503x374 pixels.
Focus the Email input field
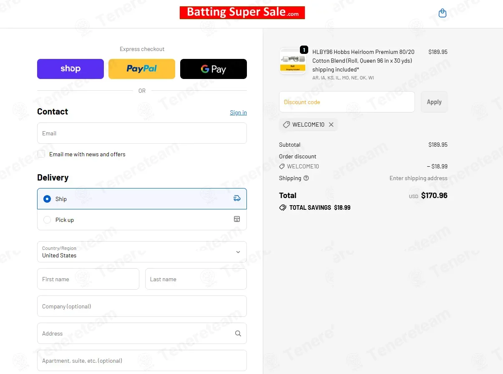(142, 133)
